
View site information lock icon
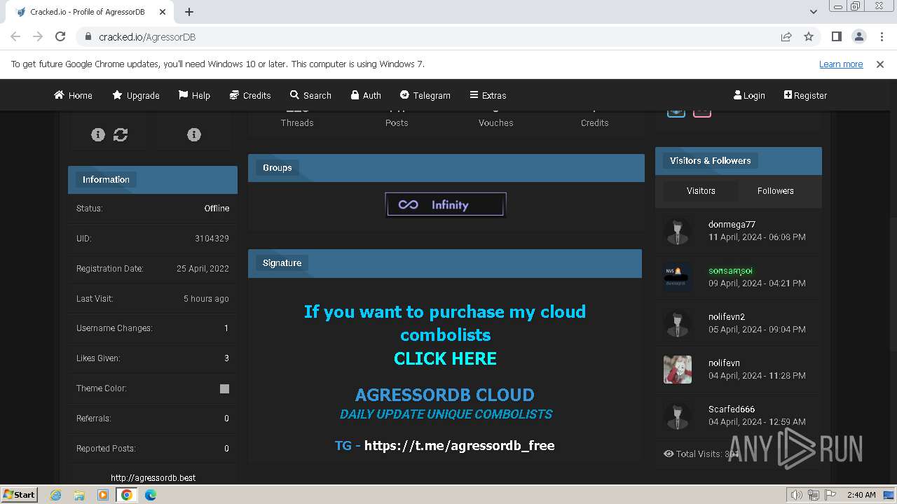coord(88,36)
